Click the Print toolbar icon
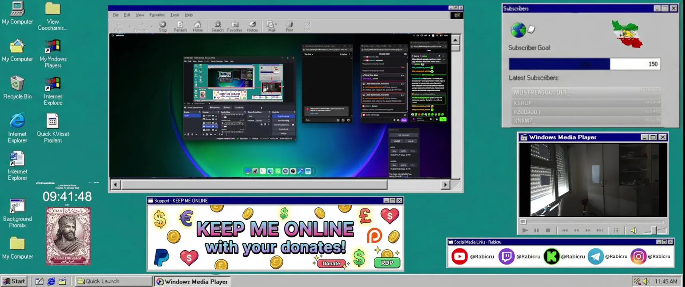This screenshot has height=287, width=685. 289,26
